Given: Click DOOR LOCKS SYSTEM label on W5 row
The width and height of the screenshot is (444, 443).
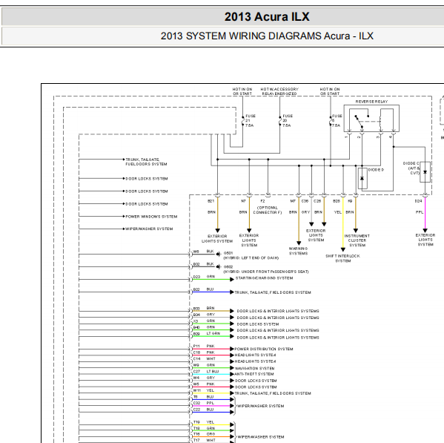Looking at the screenshot, I should (x=256, y=387).
